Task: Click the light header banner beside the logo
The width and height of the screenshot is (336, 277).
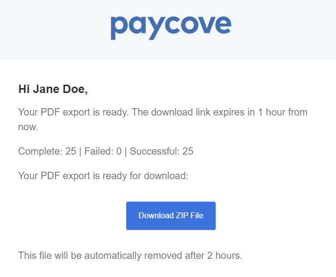Action: click(284, 29)
